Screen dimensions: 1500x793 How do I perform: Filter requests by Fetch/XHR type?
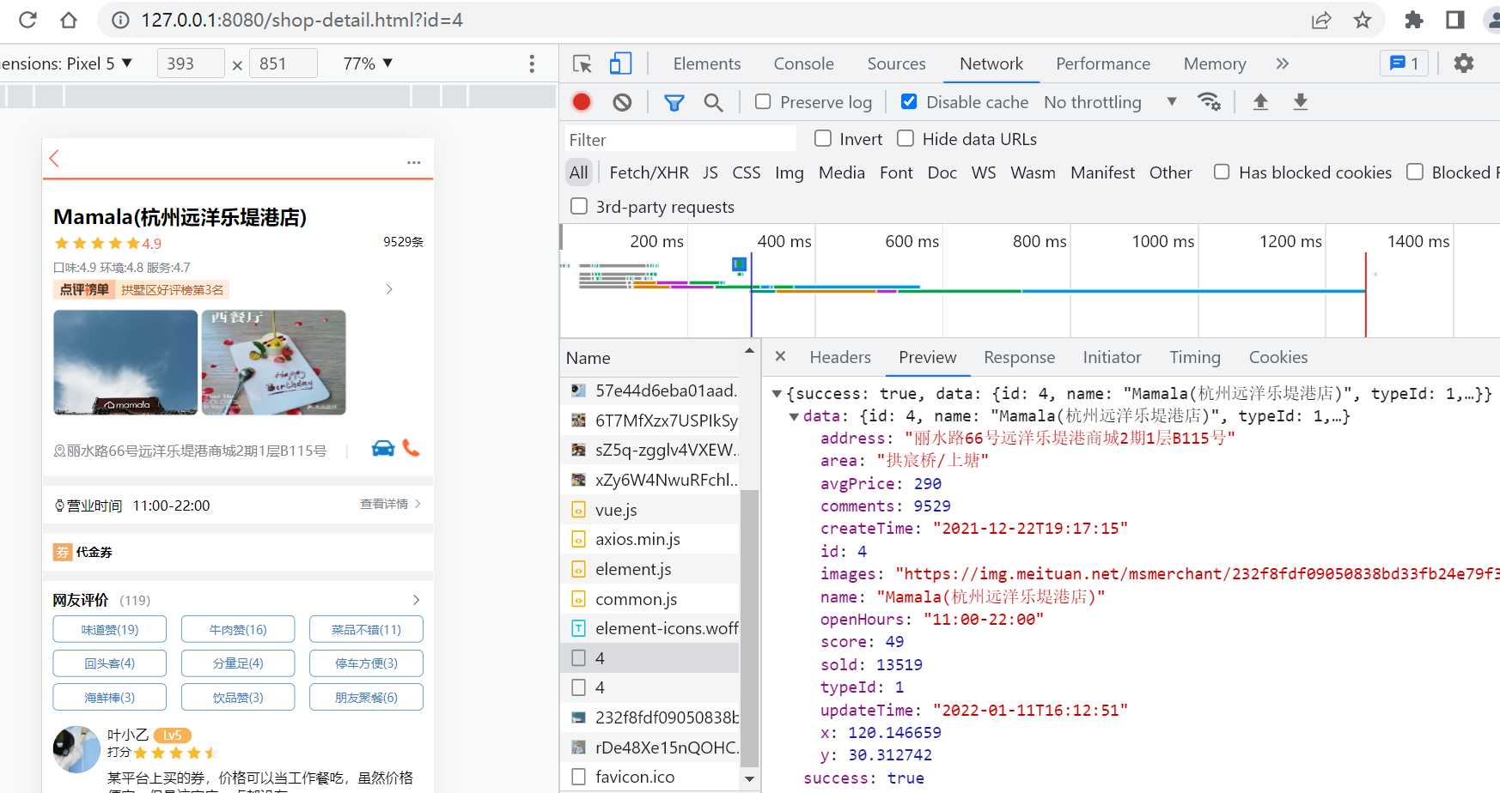pos(649,173)
